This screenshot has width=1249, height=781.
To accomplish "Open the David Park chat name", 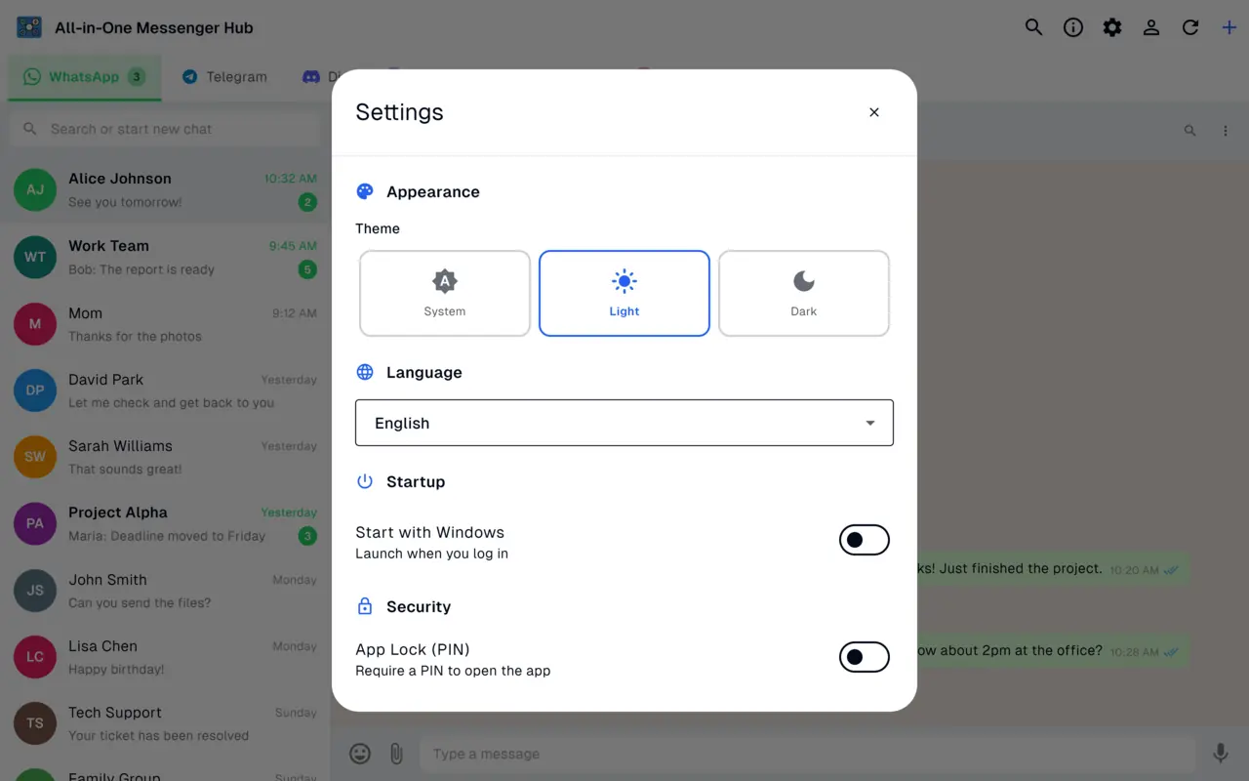I will pos(105,380).
